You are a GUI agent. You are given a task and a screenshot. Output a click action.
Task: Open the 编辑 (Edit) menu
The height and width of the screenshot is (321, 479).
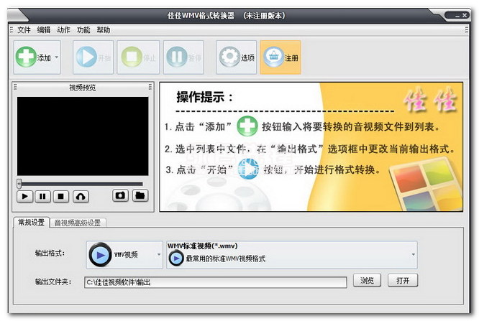(x=44, y=30)
